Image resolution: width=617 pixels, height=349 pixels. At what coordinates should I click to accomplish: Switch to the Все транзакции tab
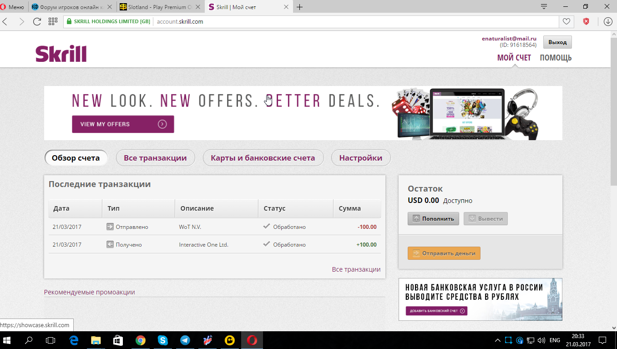(155, 158)
